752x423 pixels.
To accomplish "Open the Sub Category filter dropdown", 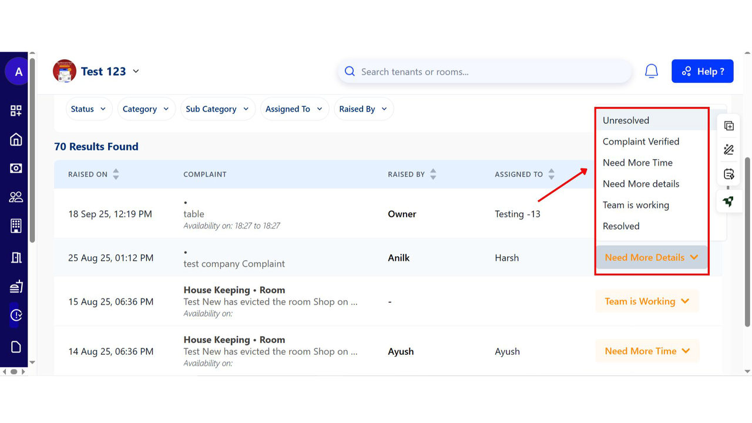I will [x=217, y=109].
